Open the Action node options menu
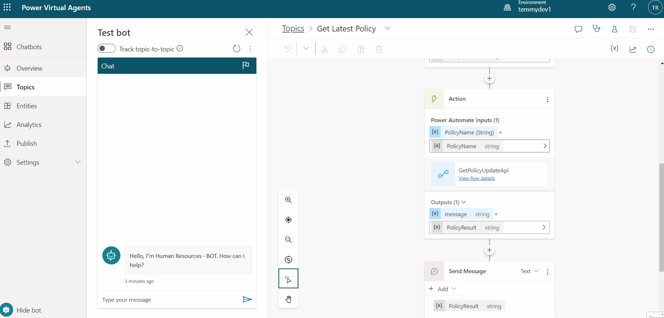664x318 pixels. click(548, 99)
